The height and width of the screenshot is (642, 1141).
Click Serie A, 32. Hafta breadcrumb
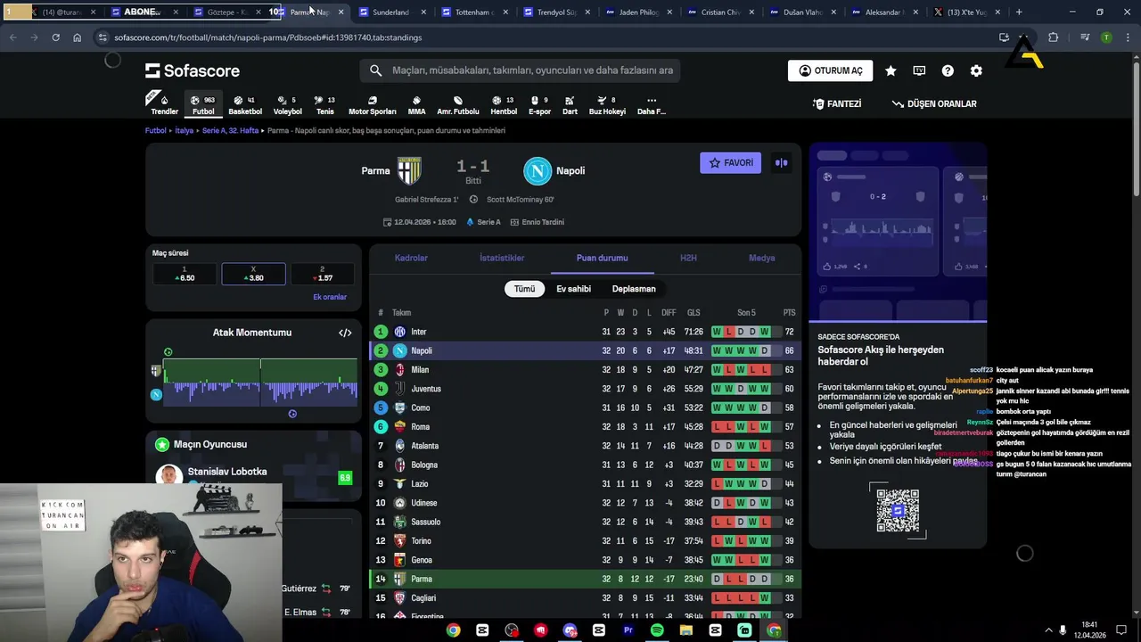coord(230,130)
